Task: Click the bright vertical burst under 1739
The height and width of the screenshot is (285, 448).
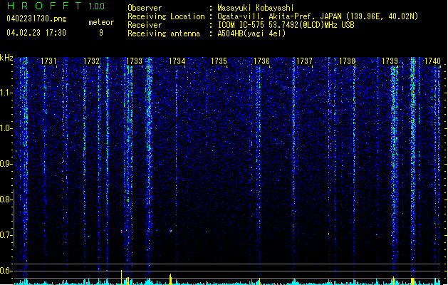Action: coord(395,172)
